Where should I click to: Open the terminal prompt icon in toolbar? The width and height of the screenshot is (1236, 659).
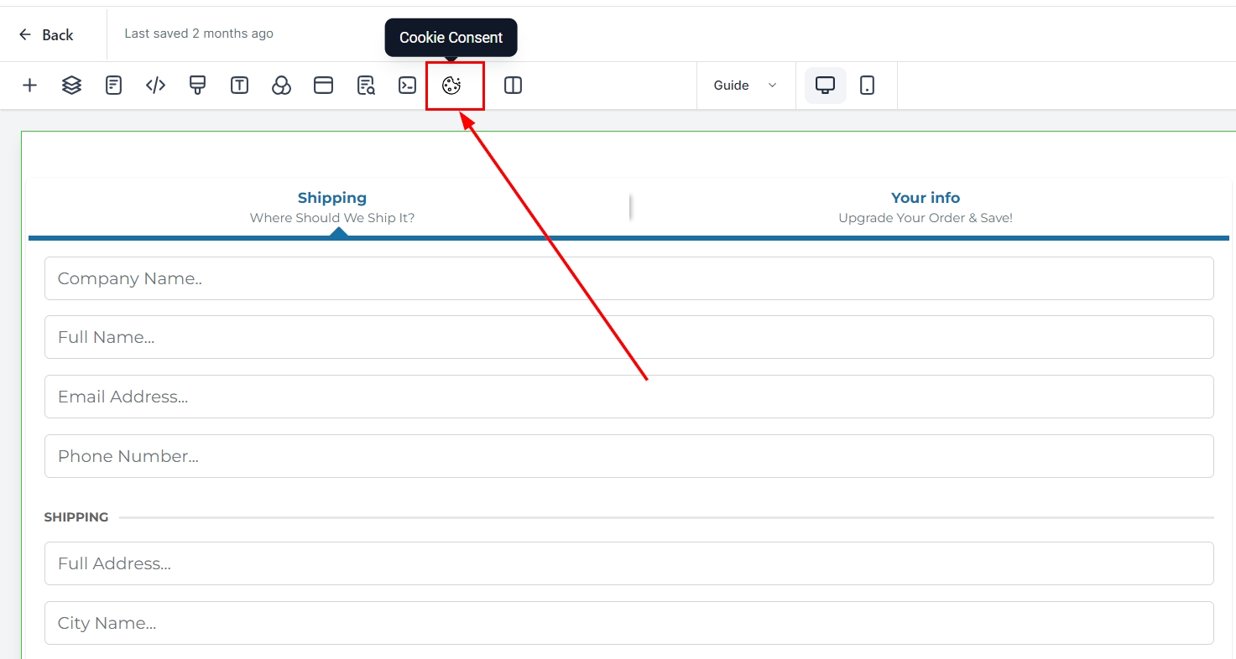click(x=407, y=86)
